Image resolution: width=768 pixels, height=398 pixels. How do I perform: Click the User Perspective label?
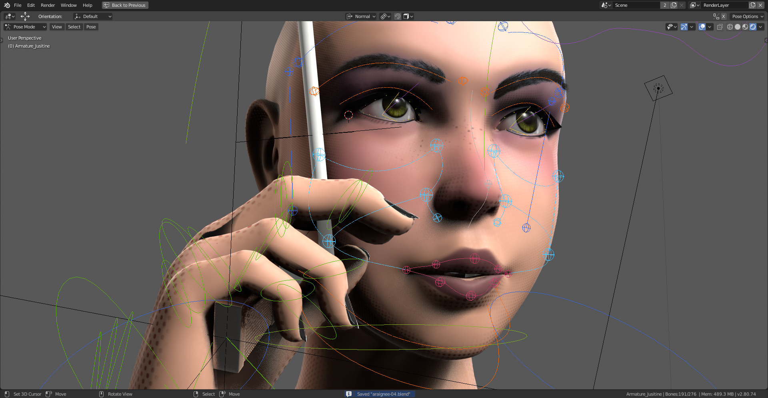(x=24, y=38)
